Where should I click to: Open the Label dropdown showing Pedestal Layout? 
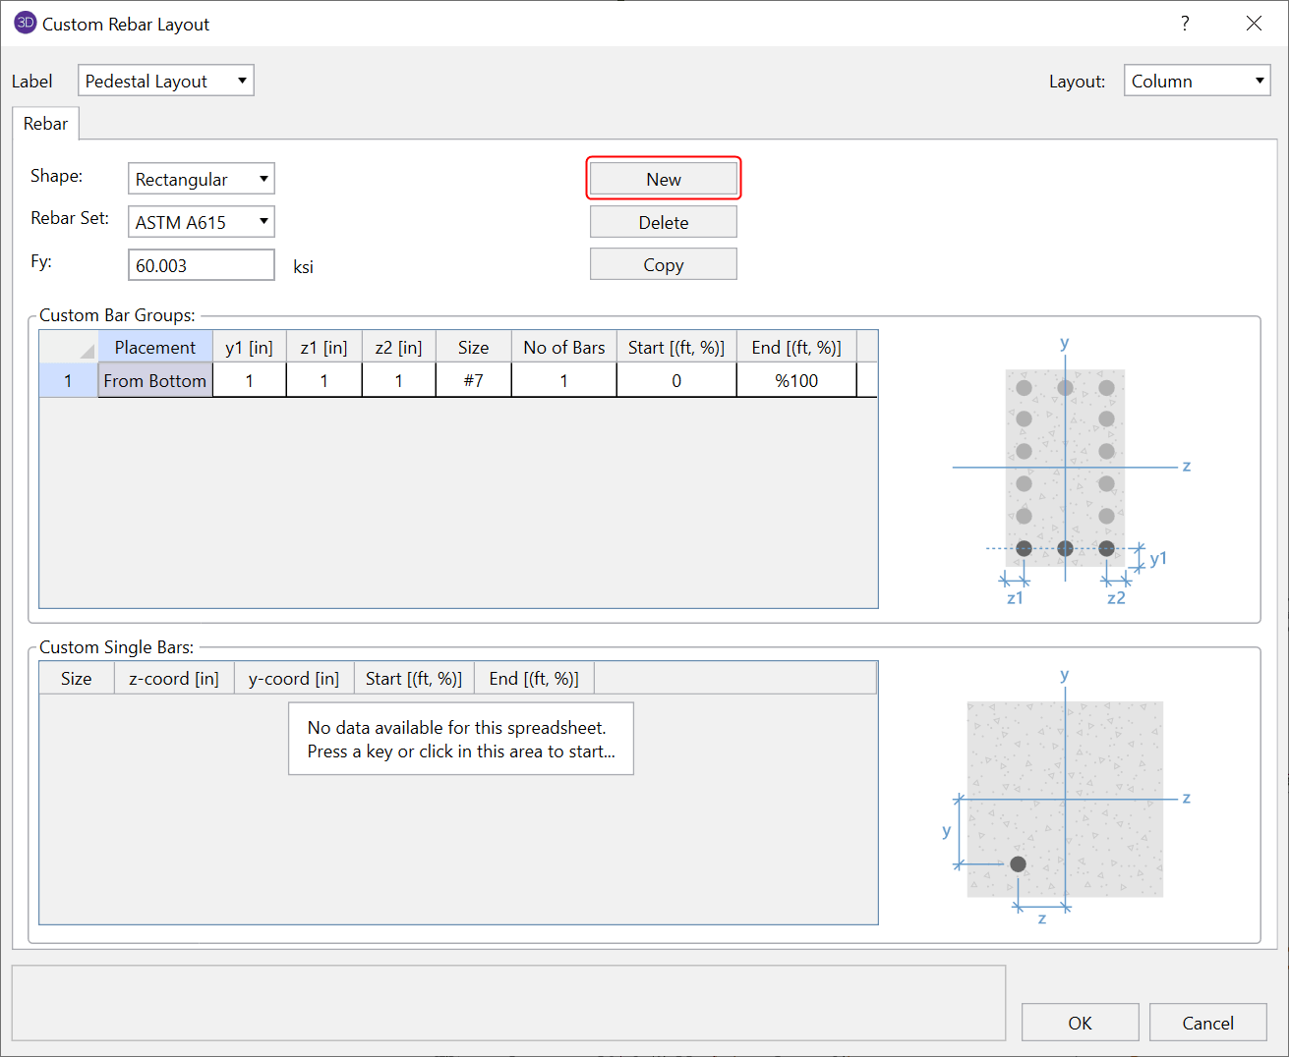(x=165, y=81)
